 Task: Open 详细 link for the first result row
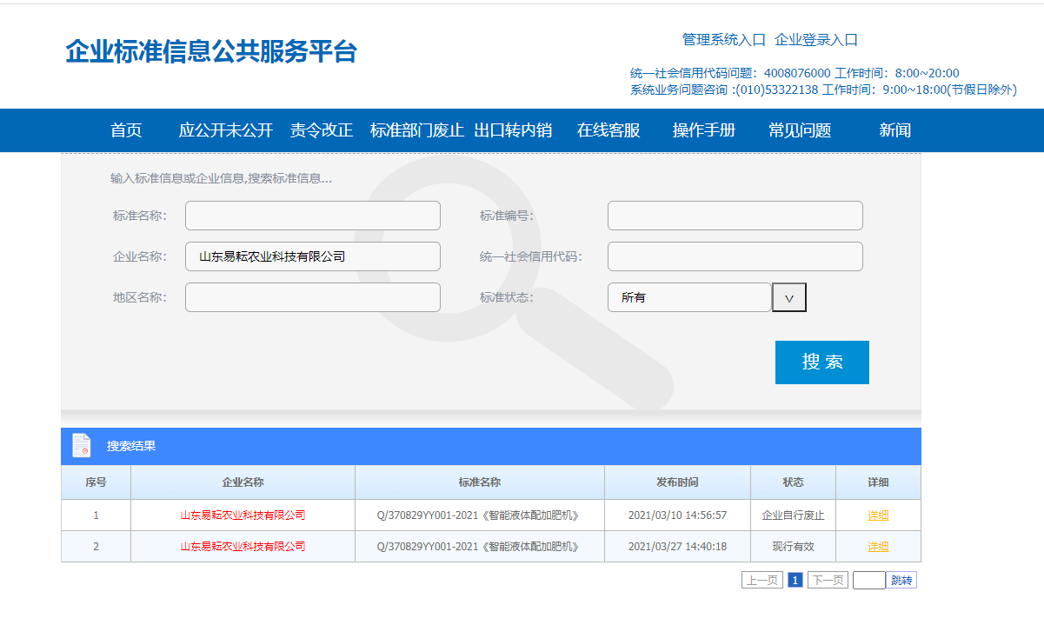pyautogui.click(x=878, y=515)
